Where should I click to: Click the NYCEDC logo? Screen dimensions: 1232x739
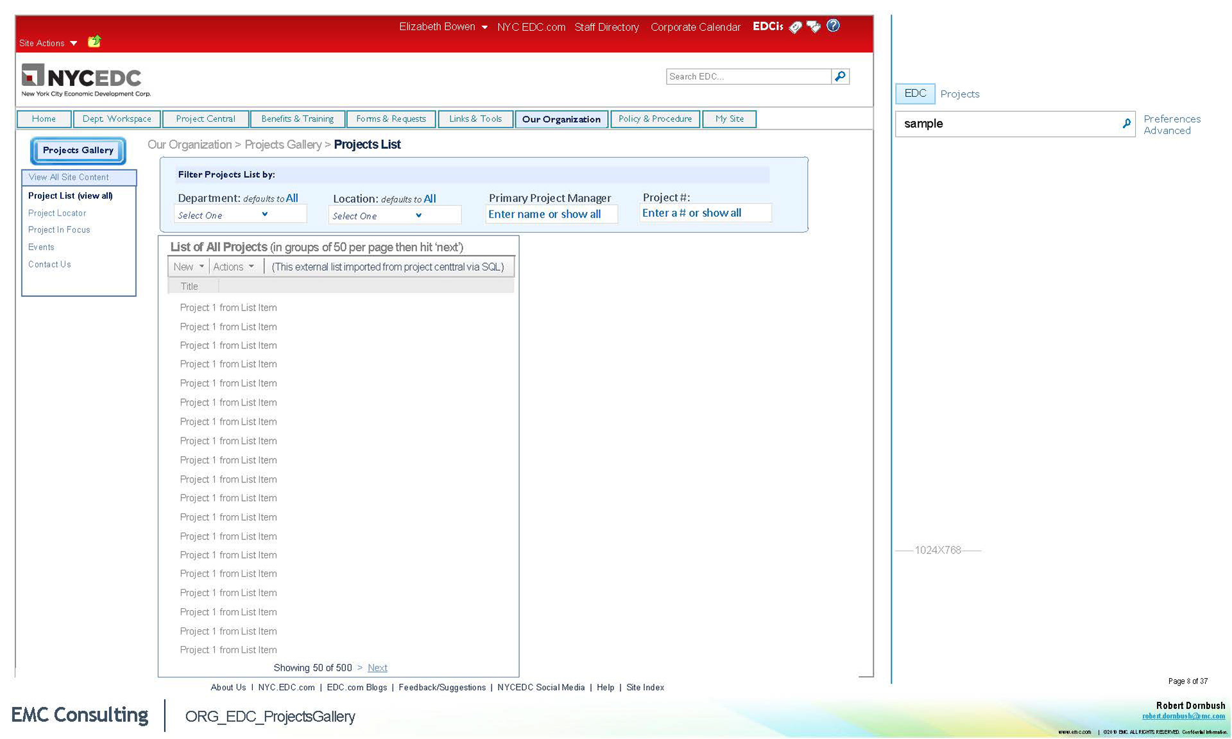85,80
